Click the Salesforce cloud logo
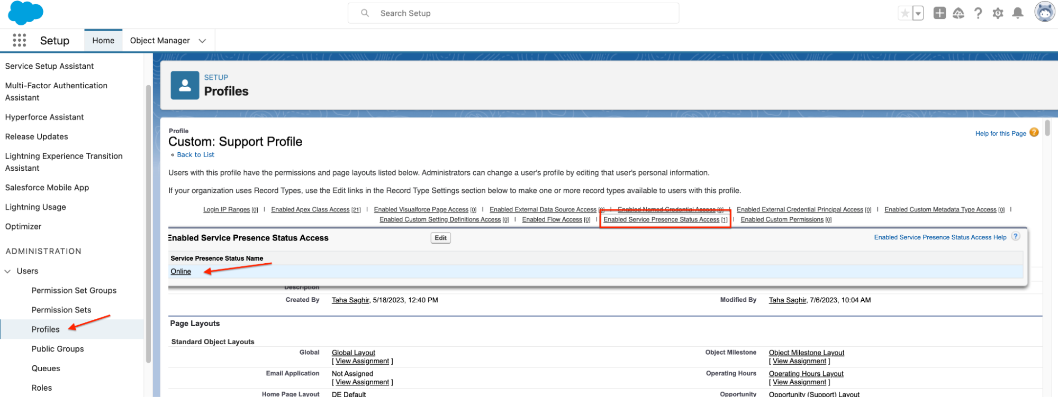The image size is (1058, 397). (x=25, y=13)
